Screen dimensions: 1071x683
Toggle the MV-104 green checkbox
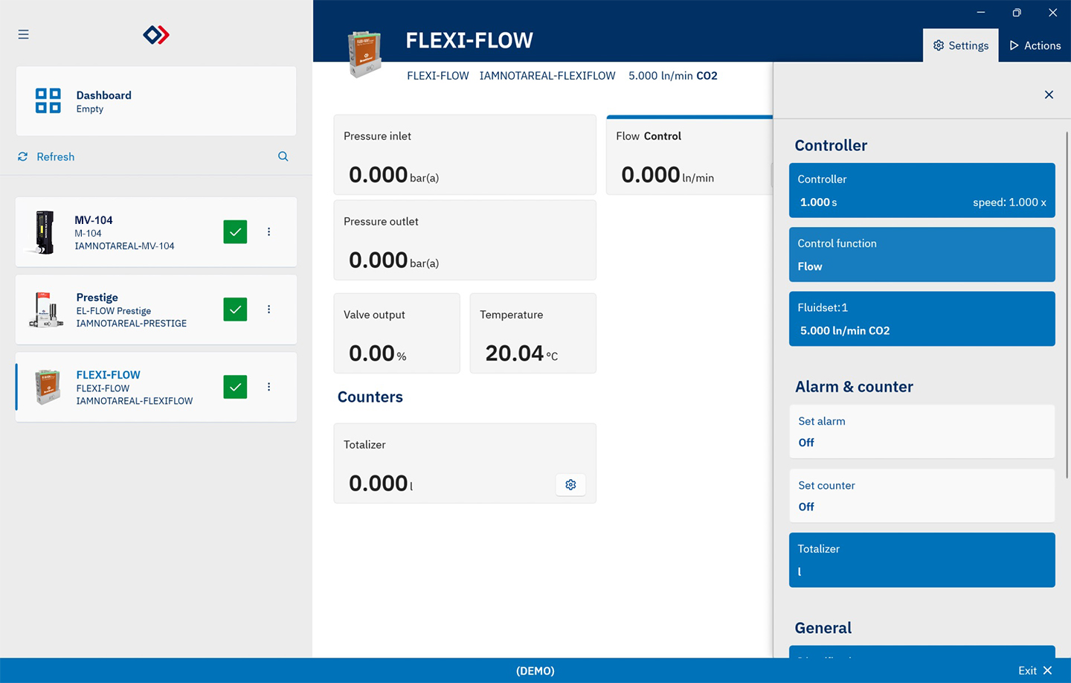click(x=235, y=232)
